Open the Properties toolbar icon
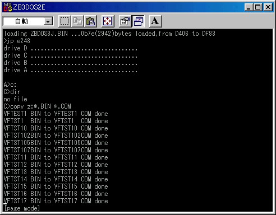The height and width of the screenshot is (215, 276). [125, 21]
